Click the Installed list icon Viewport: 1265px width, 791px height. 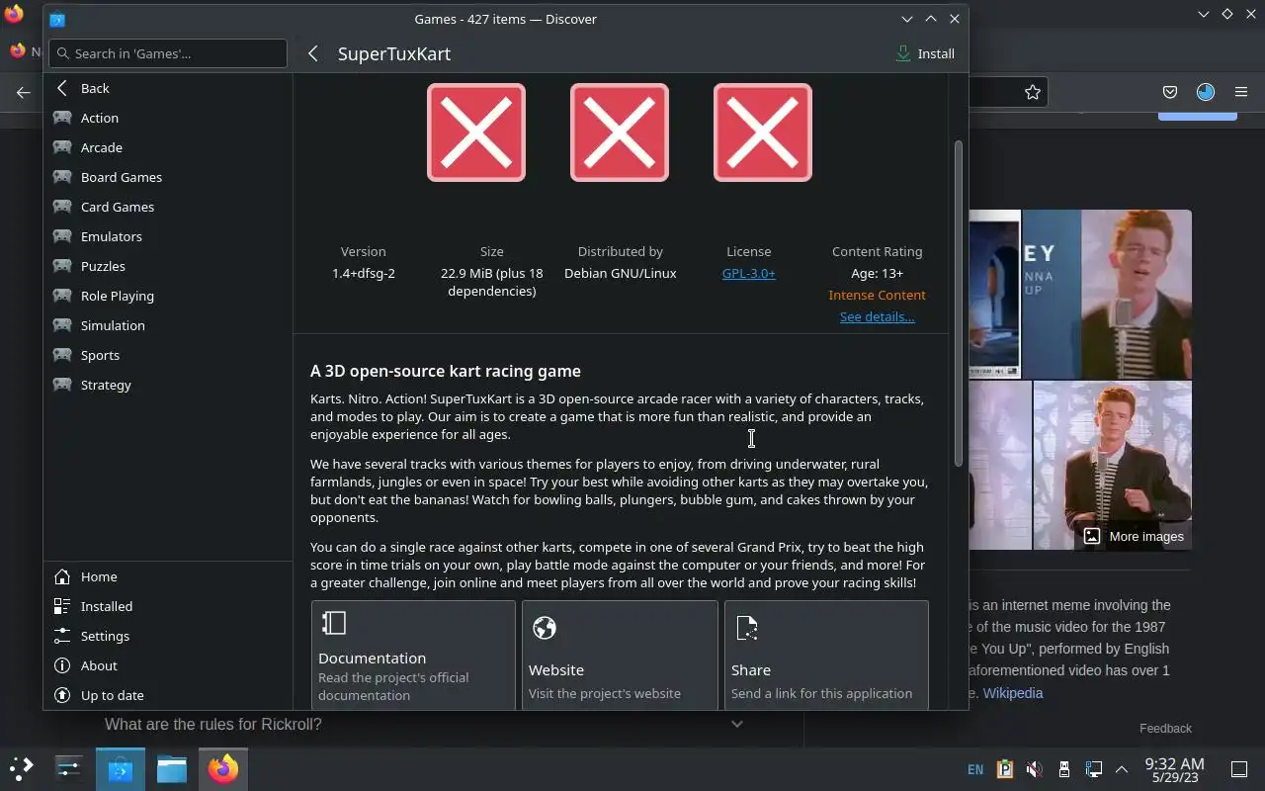coord(62,606)
